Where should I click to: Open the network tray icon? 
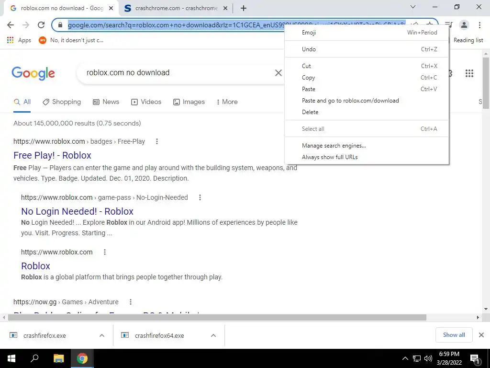(x=417, y=358)
